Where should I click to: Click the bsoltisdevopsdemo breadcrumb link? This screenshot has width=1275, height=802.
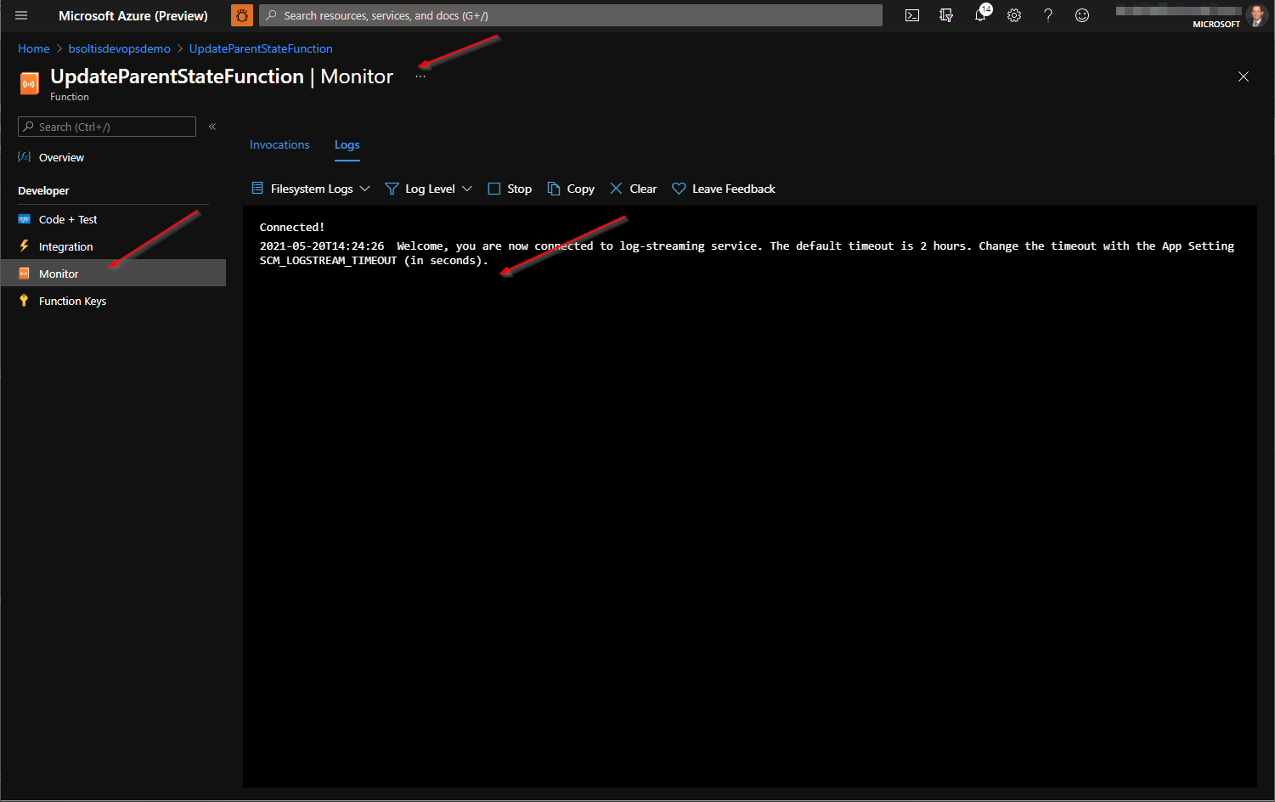pos(119,48)
